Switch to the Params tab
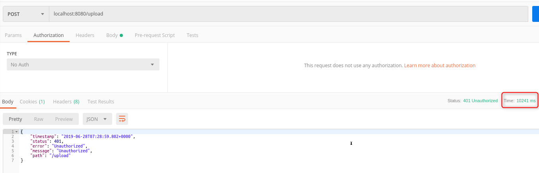The height and width of the screenshot is (173, 539). 13,35
